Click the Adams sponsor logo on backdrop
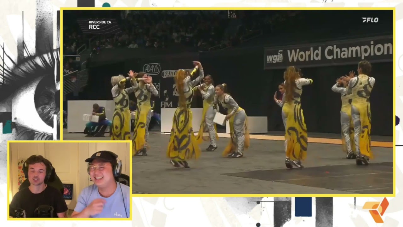403x227 pixels. pyautogui.click(x=151, y=69)
